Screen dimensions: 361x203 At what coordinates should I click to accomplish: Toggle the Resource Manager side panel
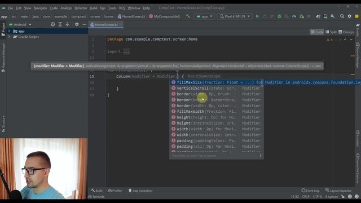point(3,58)
